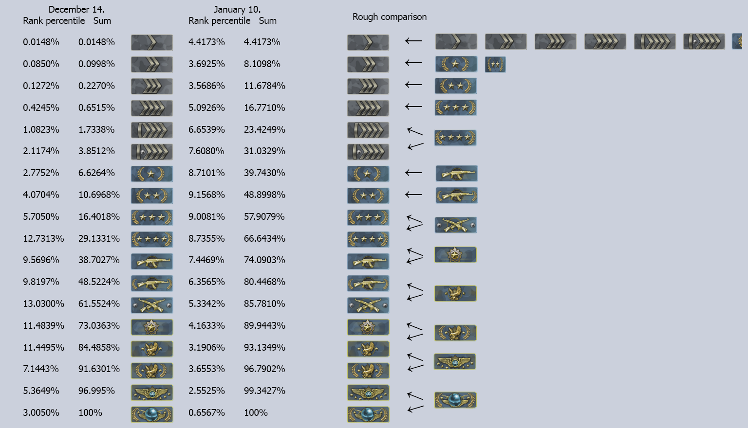Select Master Guardian II badge beside sum 48.5224%

tap(152, 283)
